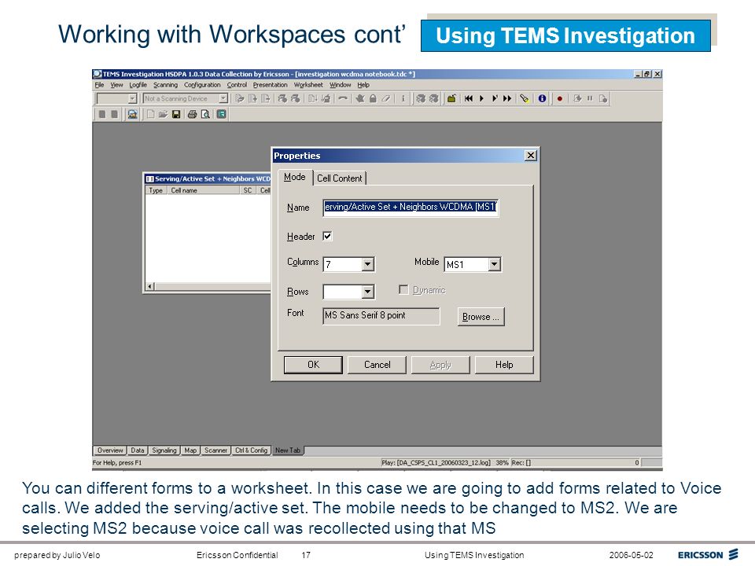Open the Scanning menu

(166, 85)
